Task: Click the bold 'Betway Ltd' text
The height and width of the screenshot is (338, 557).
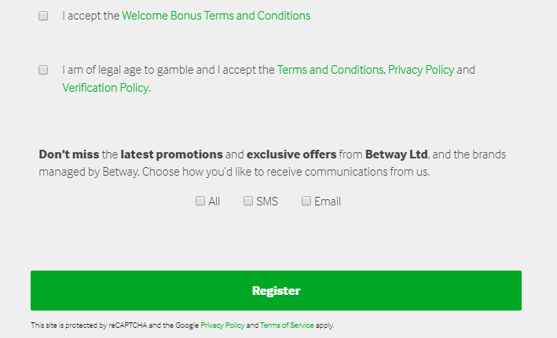Action: pos(397,154)
